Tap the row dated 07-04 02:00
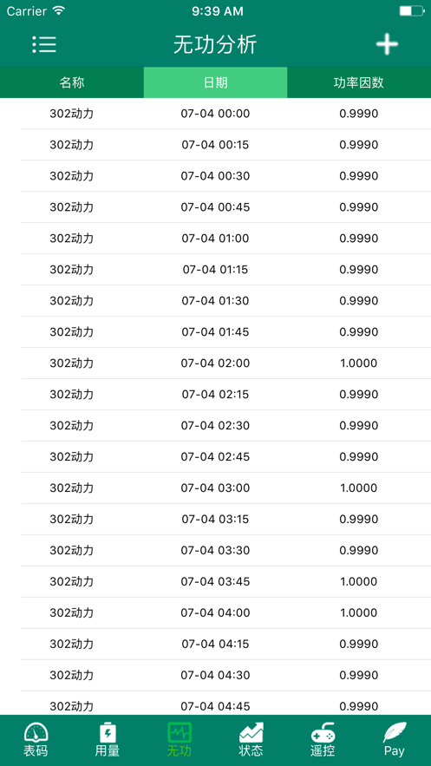Image resolution: width=431 pixels, height=766 pixels. click(215, 363)
